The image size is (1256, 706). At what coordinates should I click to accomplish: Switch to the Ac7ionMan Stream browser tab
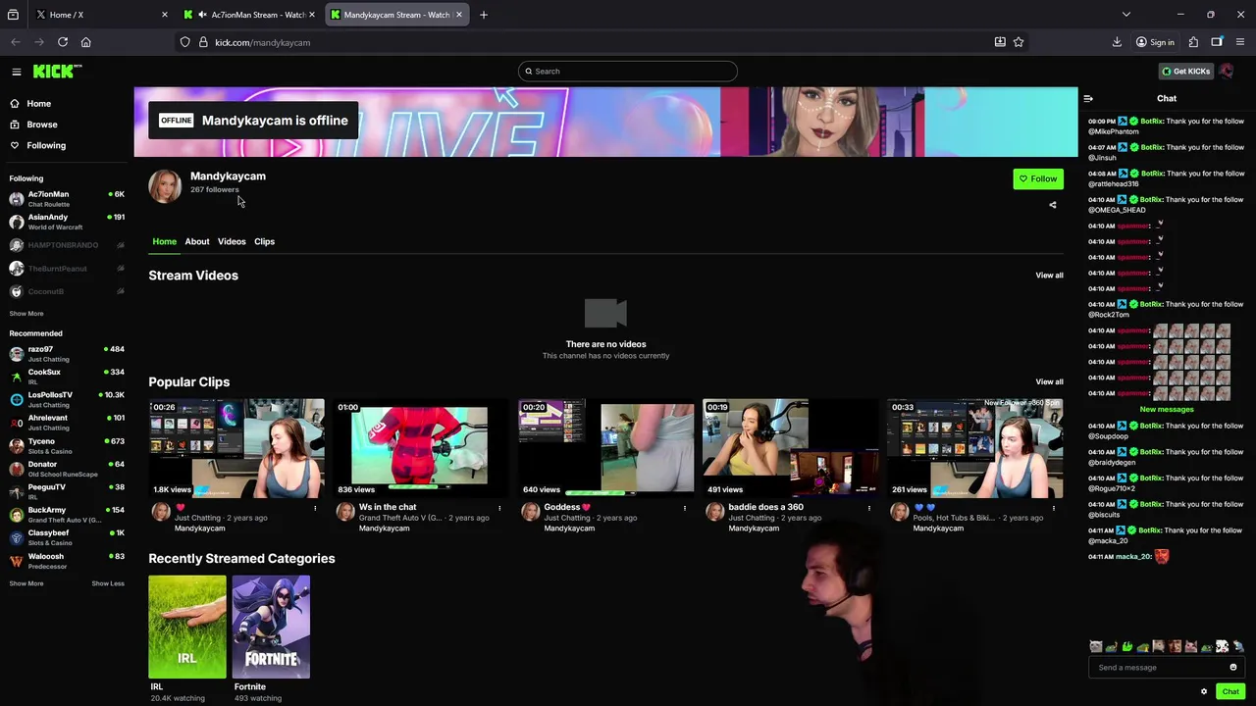tap(251, 15)
